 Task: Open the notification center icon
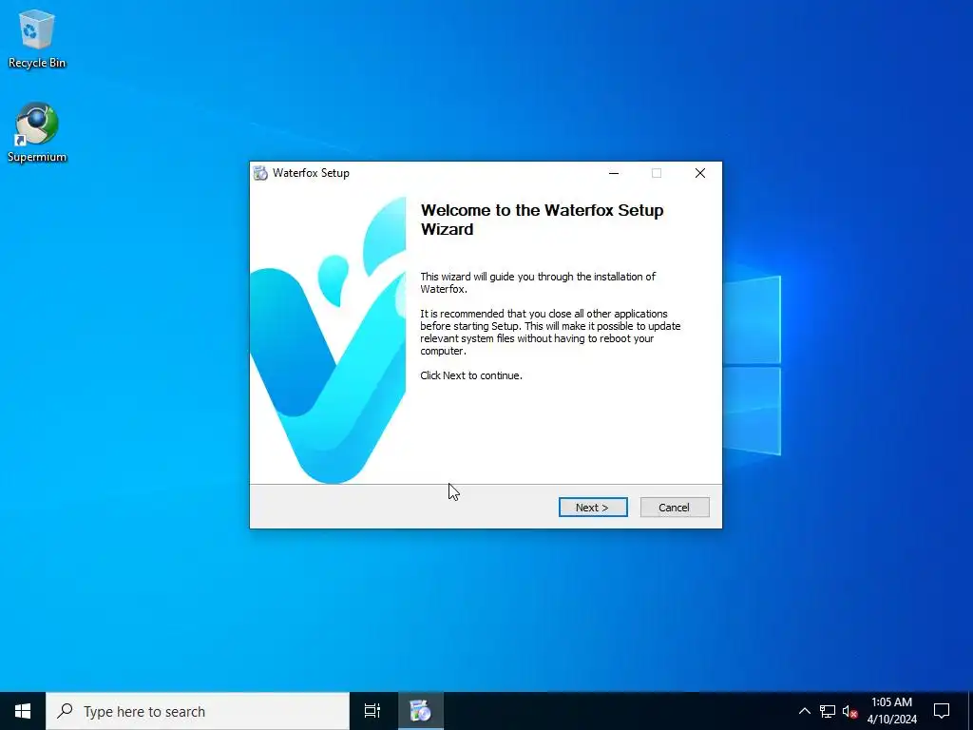pyautogui.click(x=942, y=711)
